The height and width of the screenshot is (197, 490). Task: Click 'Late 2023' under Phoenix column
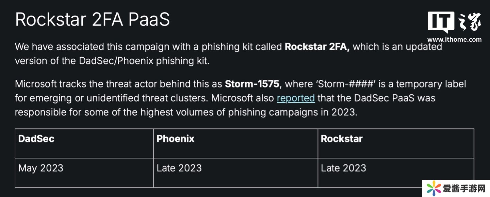click(x=179, y=168)
